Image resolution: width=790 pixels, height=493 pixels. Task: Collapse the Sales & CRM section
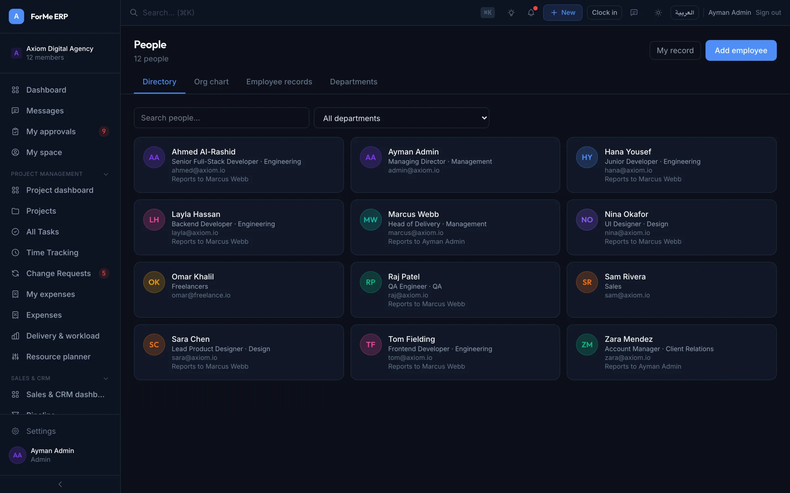pyautogui.click(x=106, y=378)
